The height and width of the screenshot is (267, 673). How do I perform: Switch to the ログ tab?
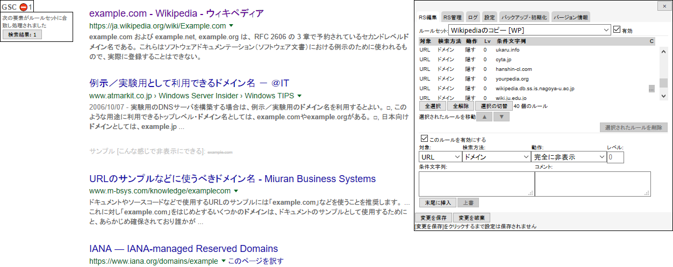(472, 17)
